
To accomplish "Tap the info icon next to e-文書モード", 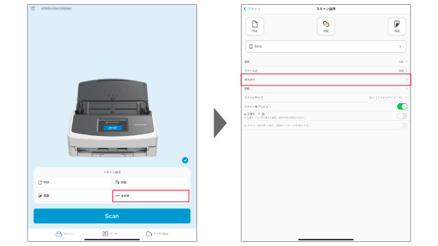I will 263,114.
